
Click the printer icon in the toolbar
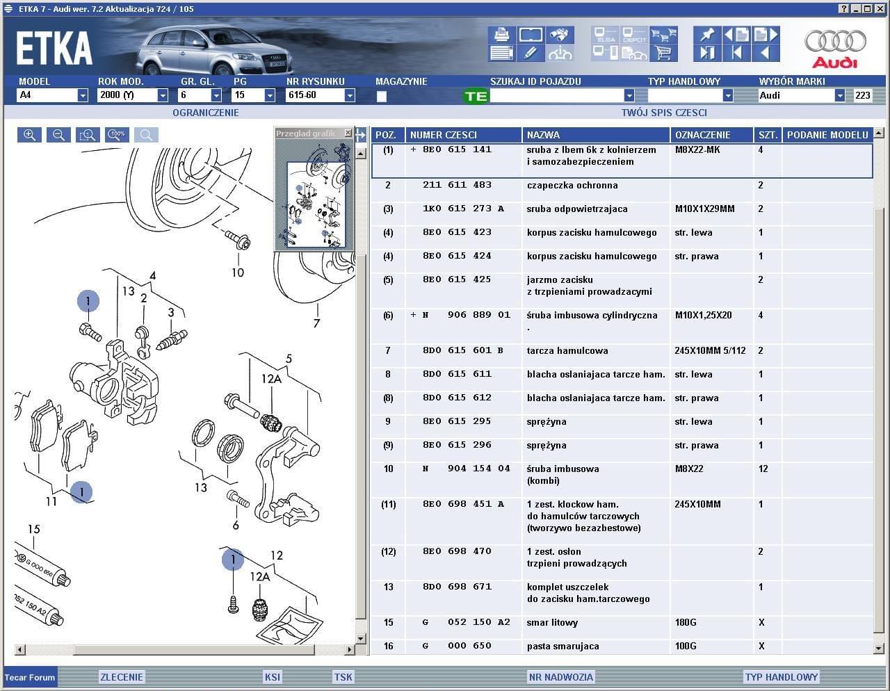501,35
